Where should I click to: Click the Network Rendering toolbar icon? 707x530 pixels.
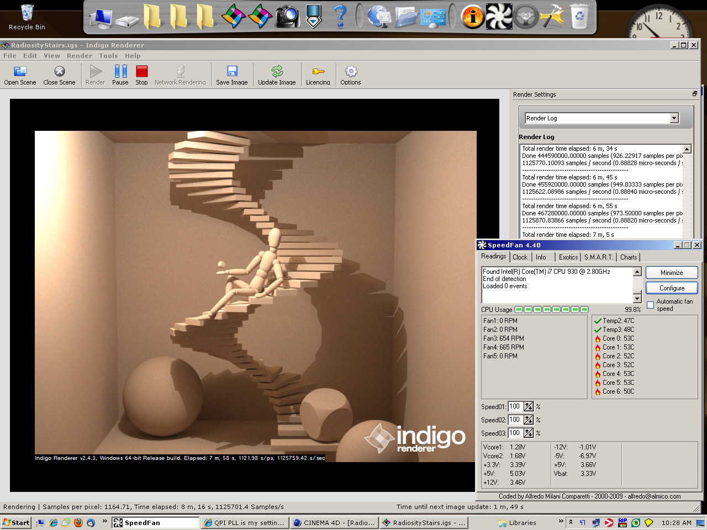coord(180,71)
